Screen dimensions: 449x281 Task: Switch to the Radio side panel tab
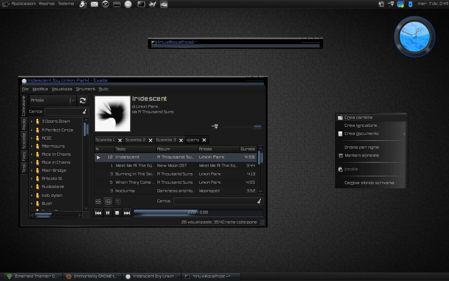(24, 124)
